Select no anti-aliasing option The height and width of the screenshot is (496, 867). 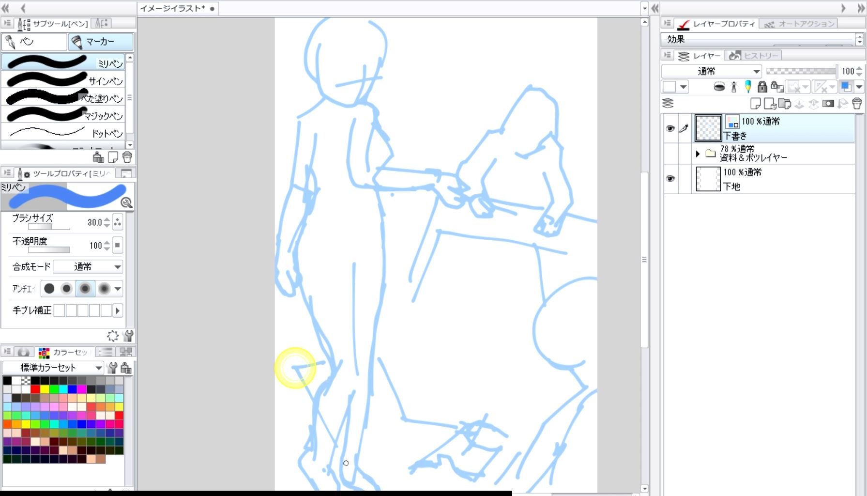pos(49,289)
